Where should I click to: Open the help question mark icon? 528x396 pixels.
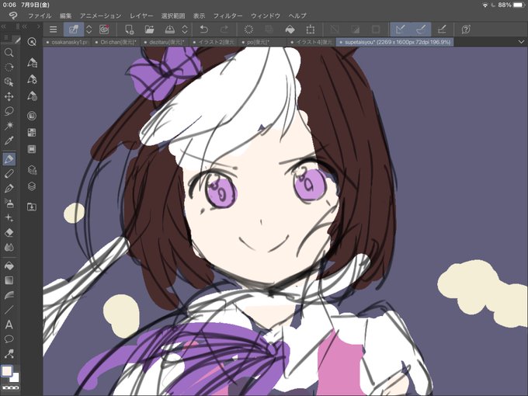[x=466, y=30]
